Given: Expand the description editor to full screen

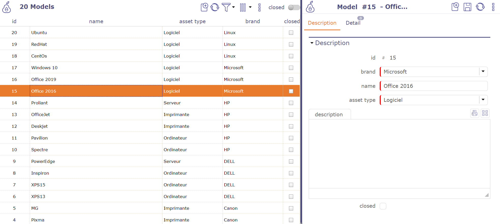Looking at the screenshot, I should 485,113.
